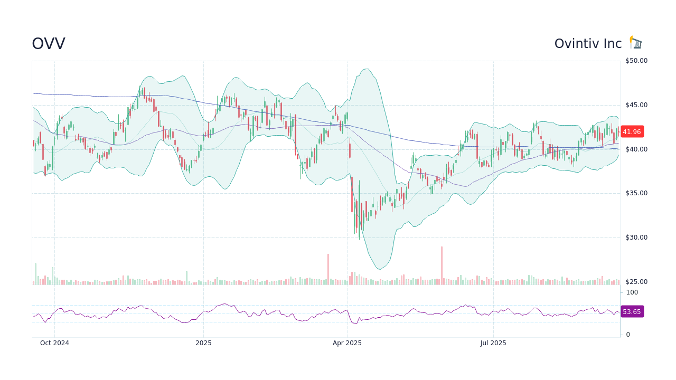Select the 2025 date marker
676x380 pixels.
click(204, 343)
